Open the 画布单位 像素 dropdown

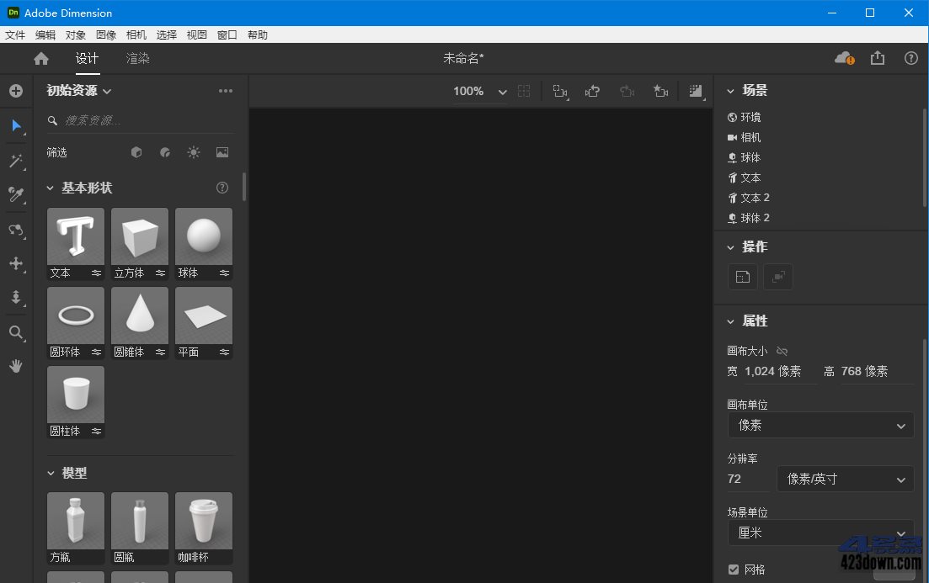[x=820, y=425]
